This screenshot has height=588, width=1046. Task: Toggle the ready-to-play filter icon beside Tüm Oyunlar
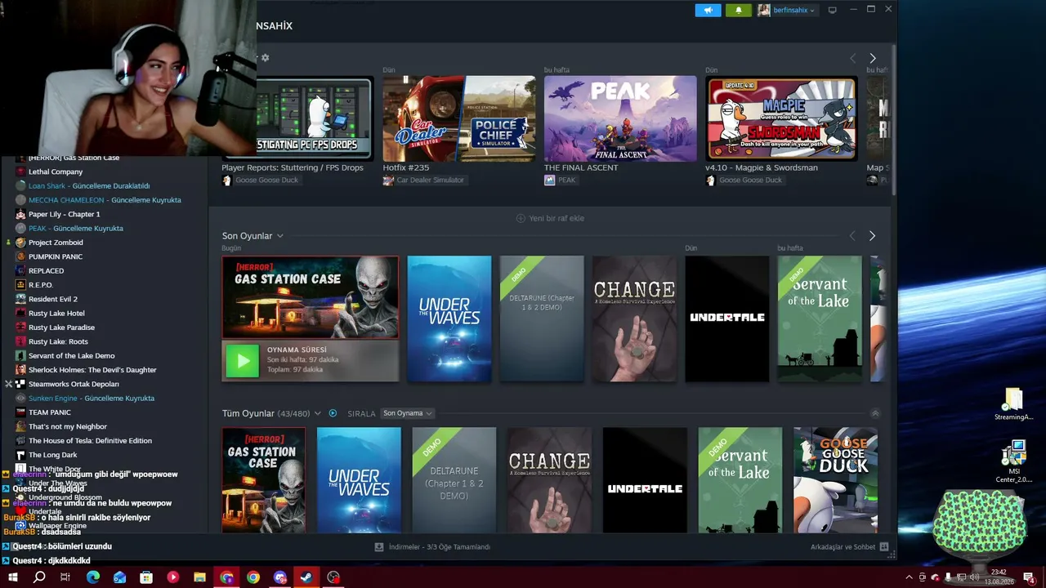pyautogui.click(x=333, y=413)
